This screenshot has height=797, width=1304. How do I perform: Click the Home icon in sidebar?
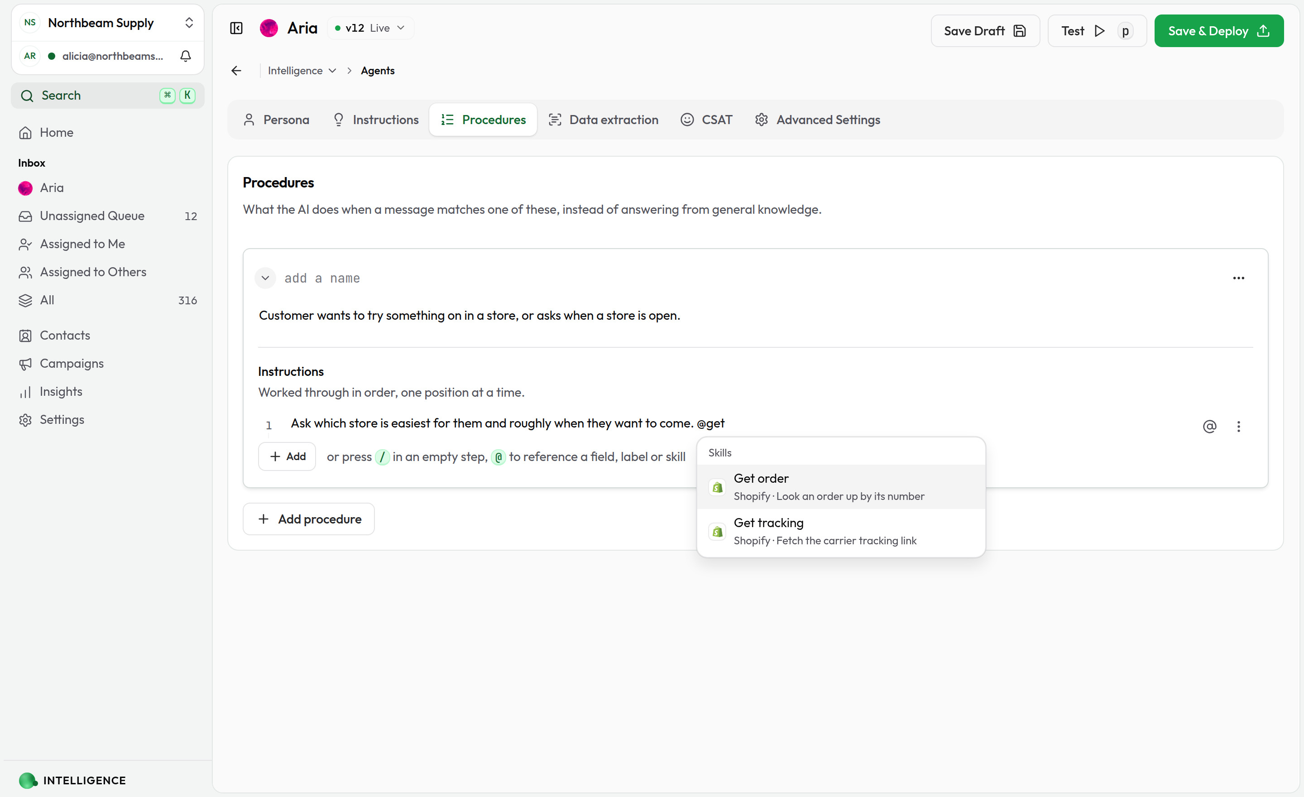click(x=25, y=133)
